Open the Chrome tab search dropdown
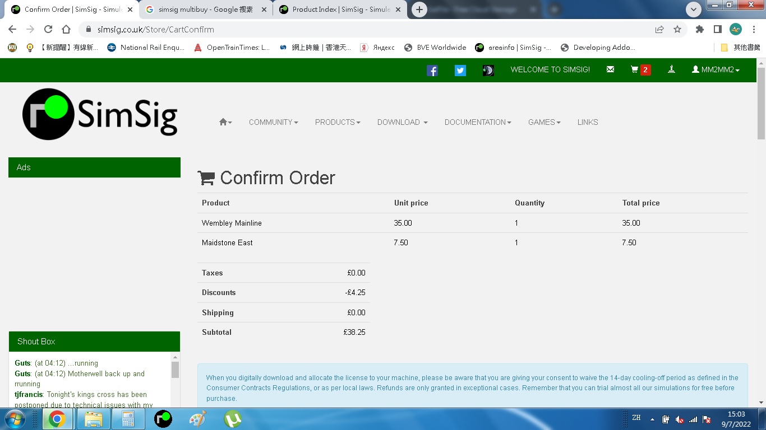This screenshot has width=766, height=430. (694, 10)
